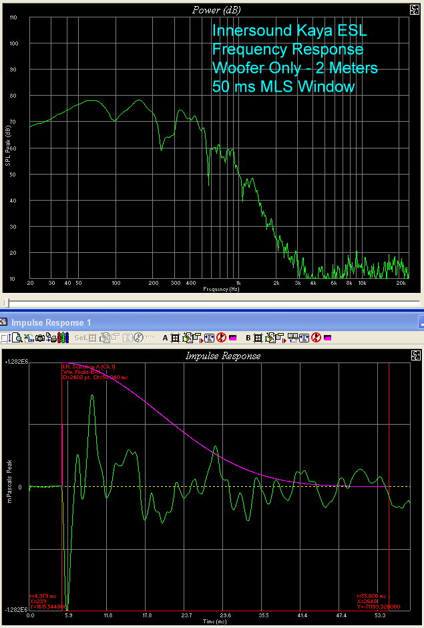
Task: Click the 't=55.000 ms' cursor readout
Action: click(x=372, y=597)
